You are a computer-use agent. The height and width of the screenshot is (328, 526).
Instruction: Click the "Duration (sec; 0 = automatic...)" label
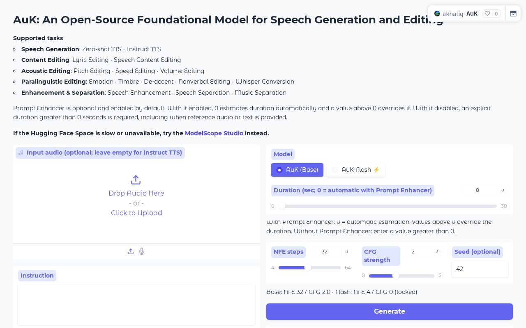tap(353, 190)
